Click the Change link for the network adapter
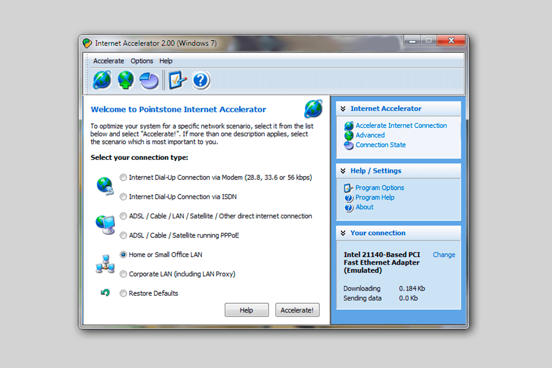The image size is (552, 368). coord(444,254)
